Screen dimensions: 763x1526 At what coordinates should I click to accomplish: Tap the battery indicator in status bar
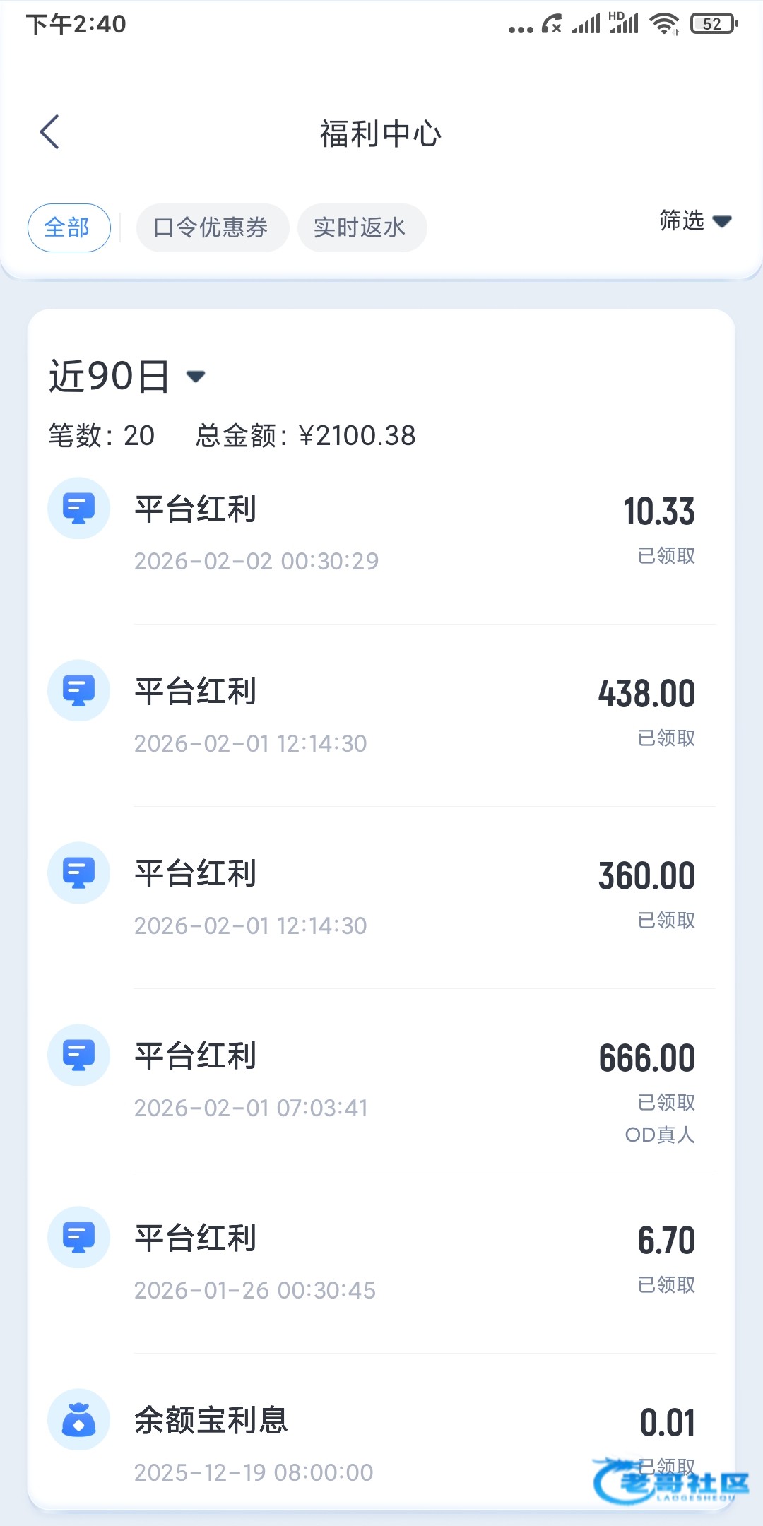coord(714,24)
